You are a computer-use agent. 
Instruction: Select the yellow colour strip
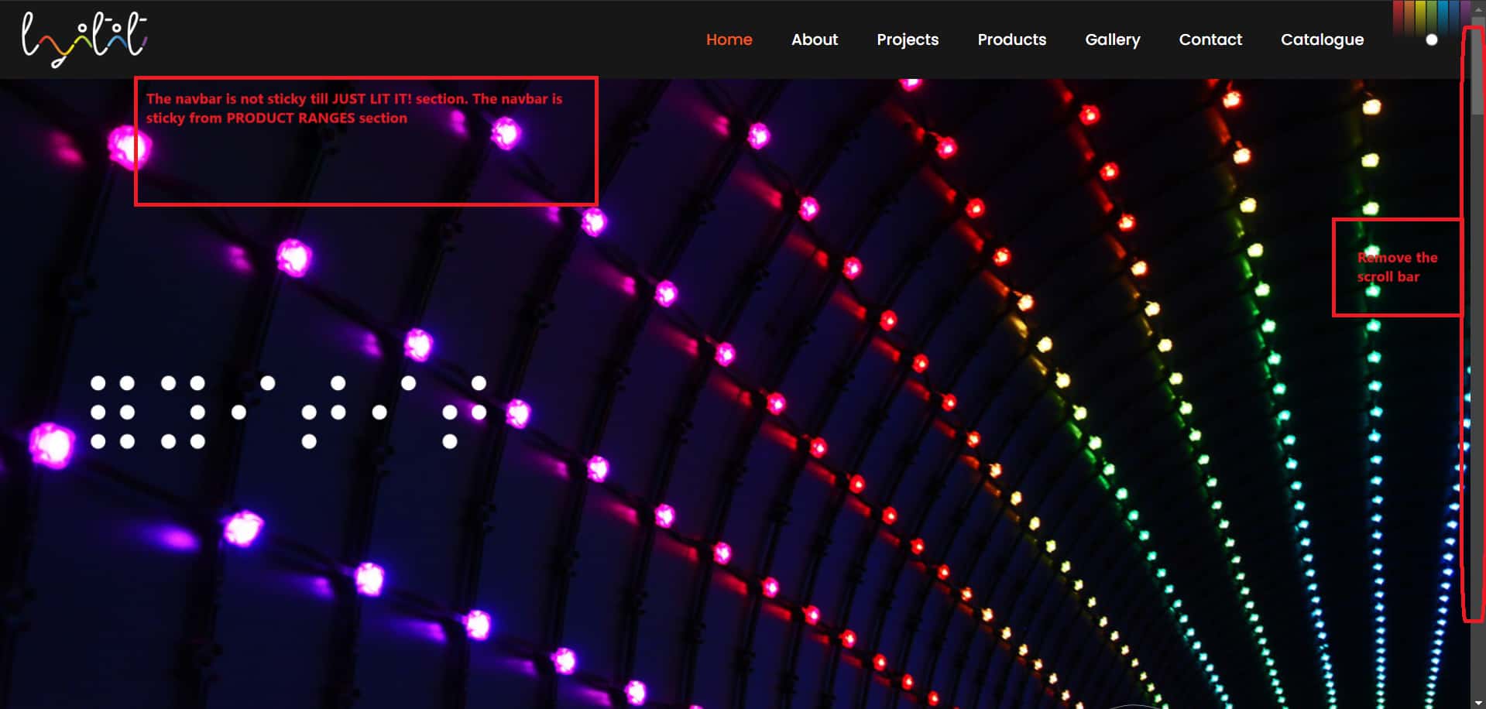[x=1420, y=15]
